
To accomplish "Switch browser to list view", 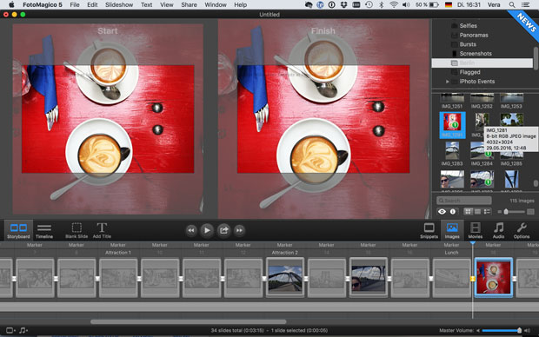I will coord(487,212).
